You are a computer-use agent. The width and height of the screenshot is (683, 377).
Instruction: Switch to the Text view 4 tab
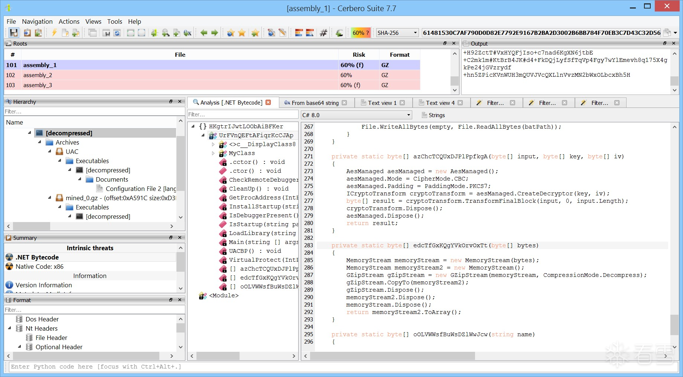(x=440, y=103)
